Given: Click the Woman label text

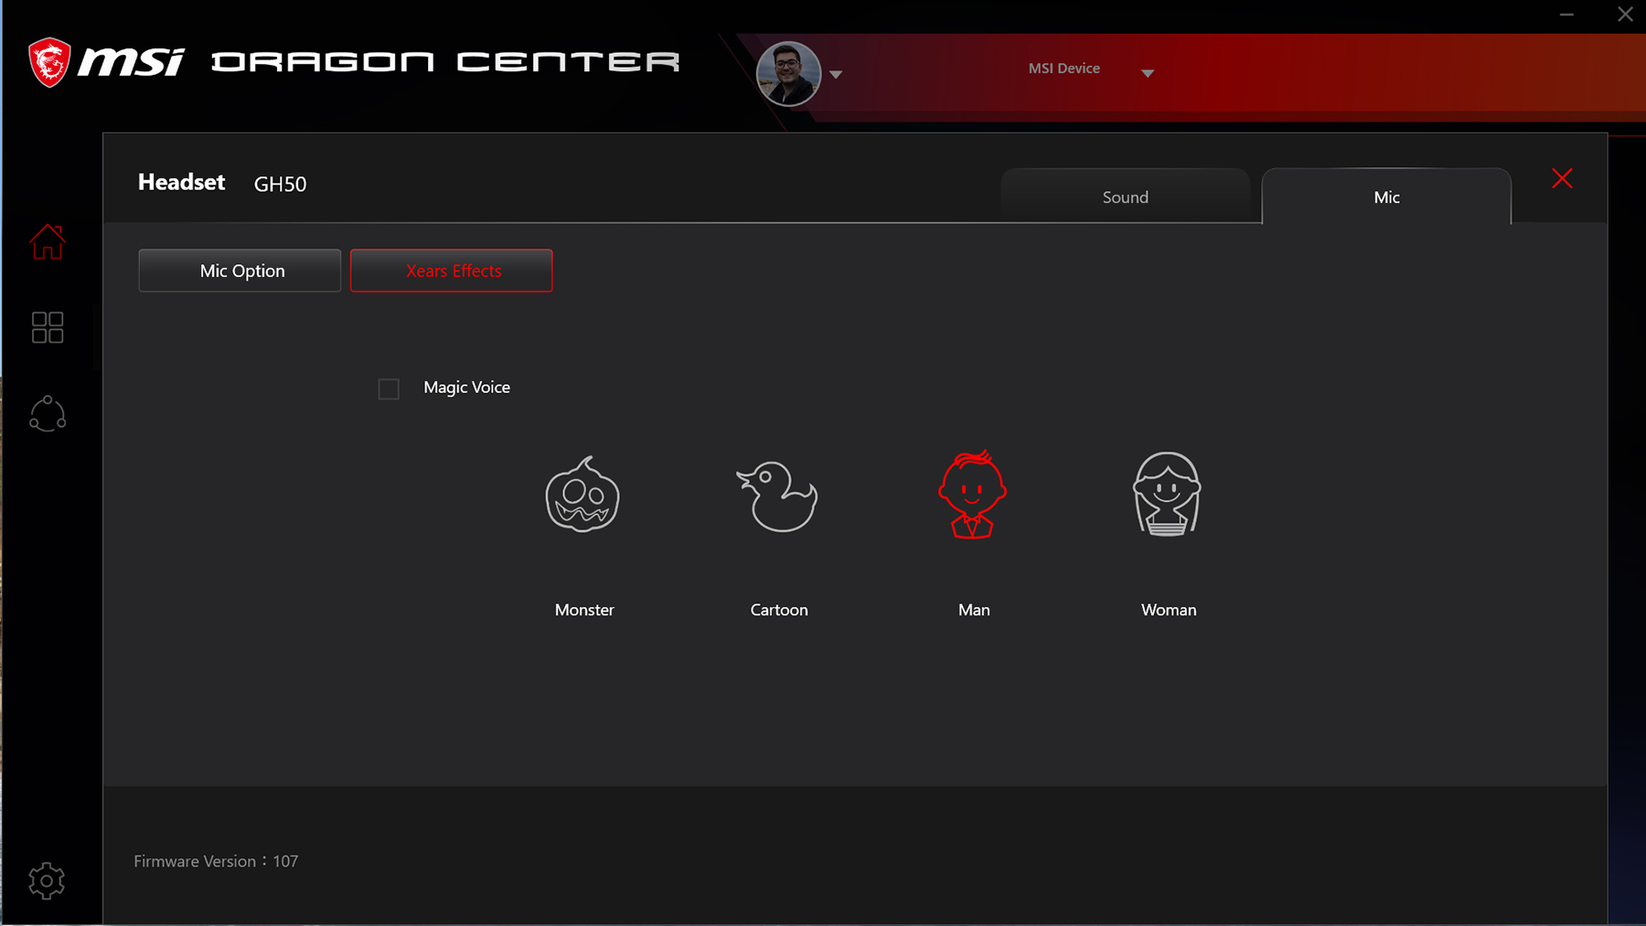Looking at the screenshot, I should pos(1169,610).
